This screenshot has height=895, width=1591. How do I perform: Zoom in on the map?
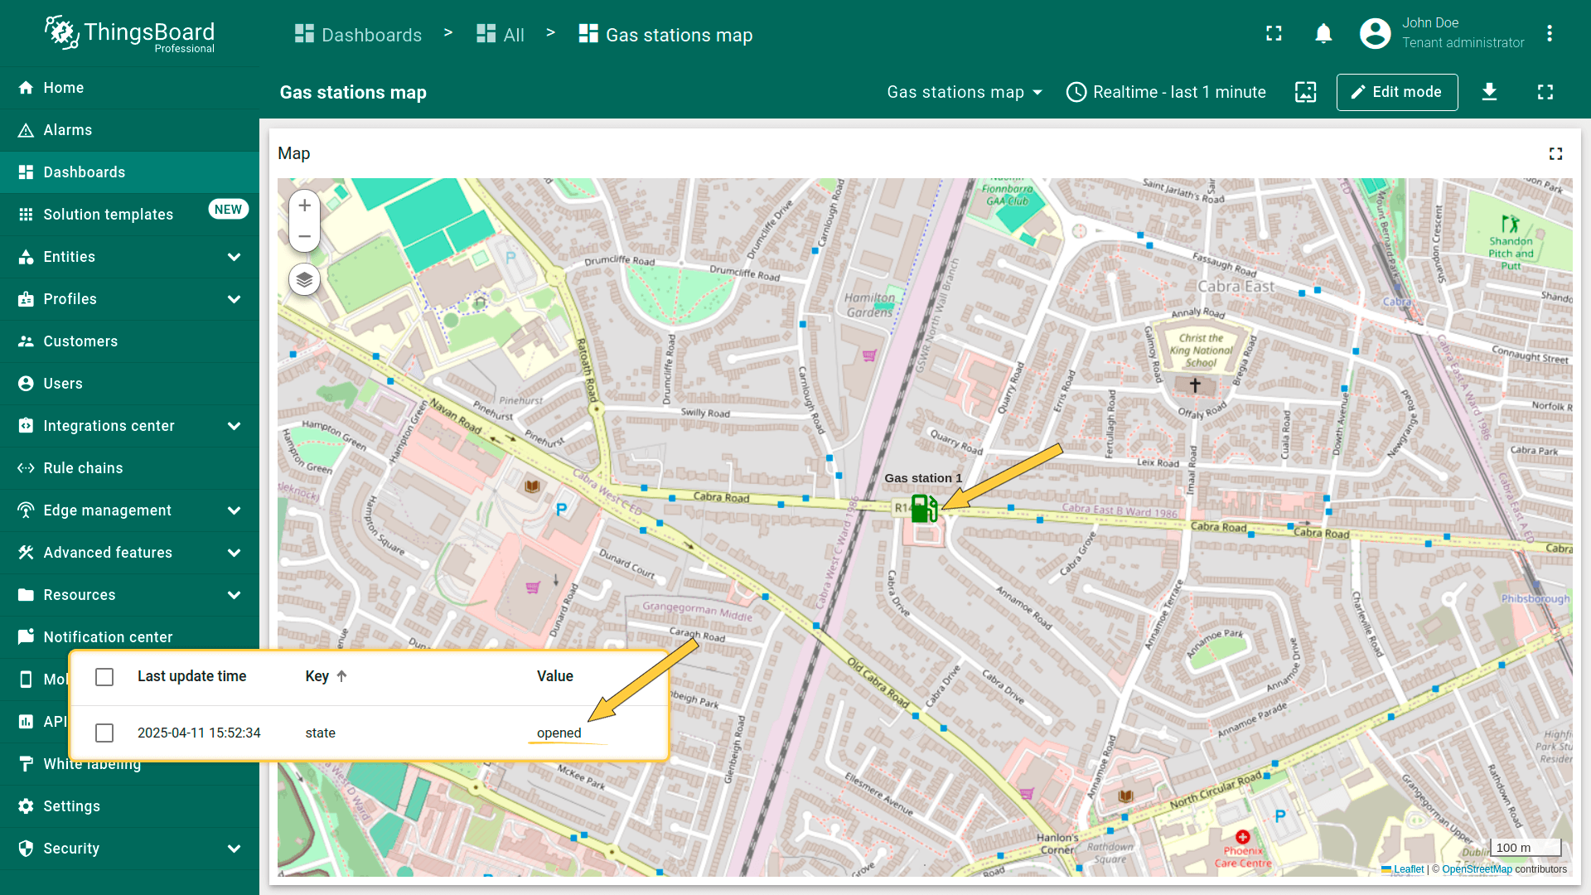(304, 206)
